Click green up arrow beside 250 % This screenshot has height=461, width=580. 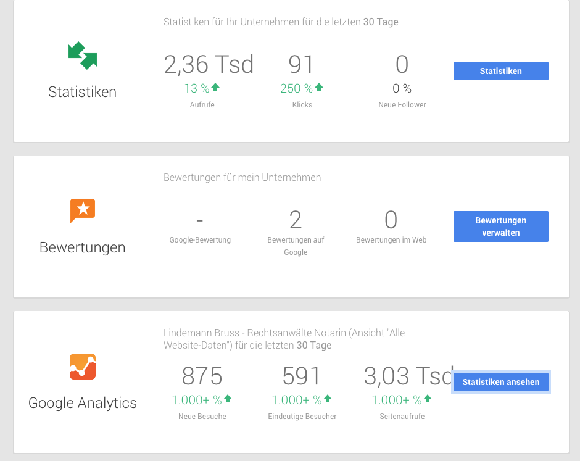click(319, 87)
